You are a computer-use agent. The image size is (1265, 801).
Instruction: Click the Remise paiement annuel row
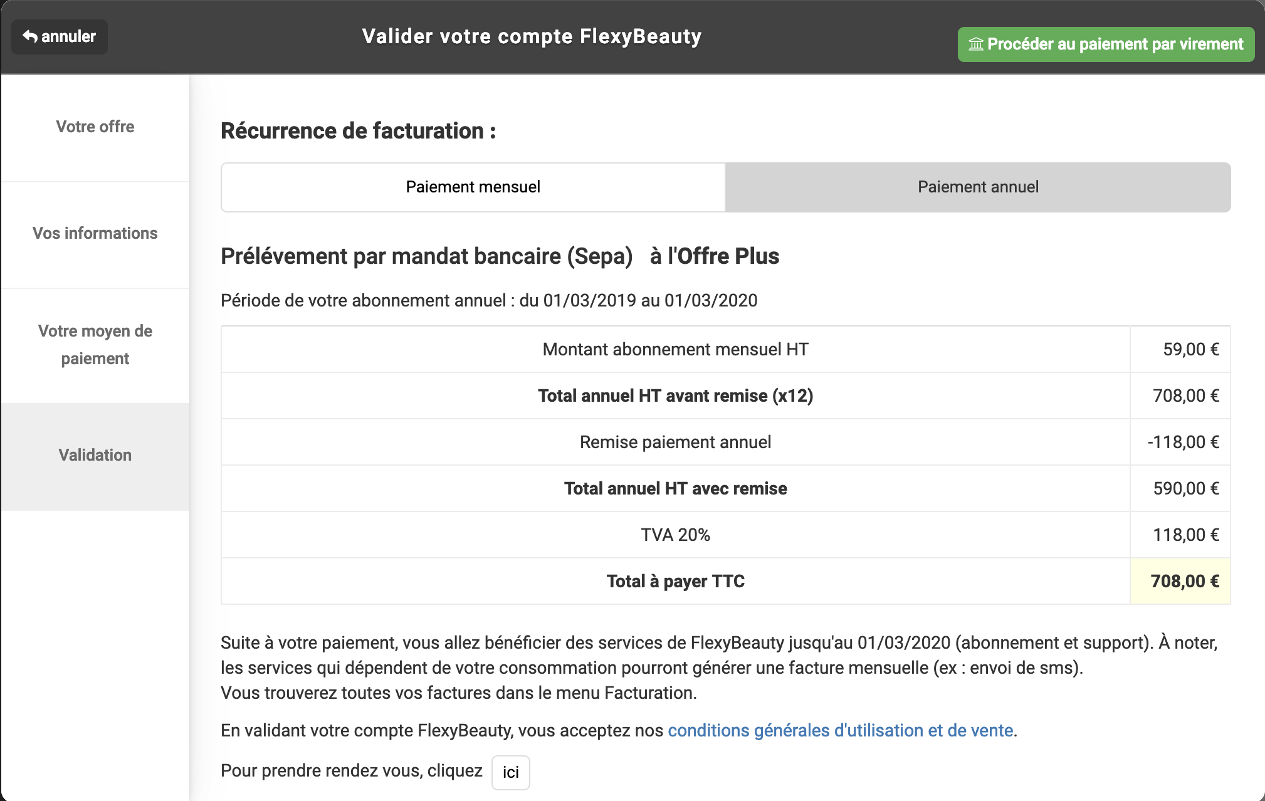(x=725, y=442)
